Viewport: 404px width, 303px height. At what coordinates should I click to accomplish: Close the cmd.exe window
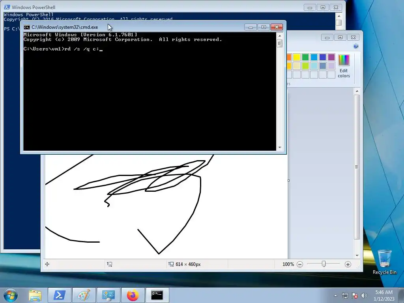click(277, 27)
